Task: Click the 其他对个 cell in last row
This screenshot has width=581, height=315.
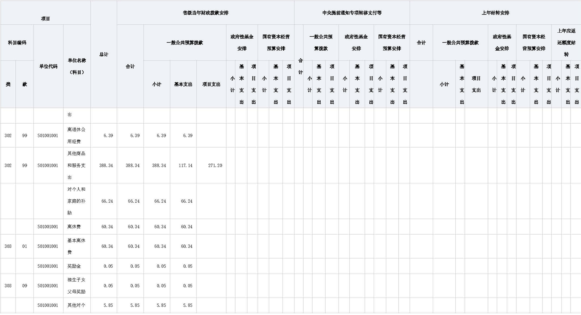Action: [x=77, y=305]
